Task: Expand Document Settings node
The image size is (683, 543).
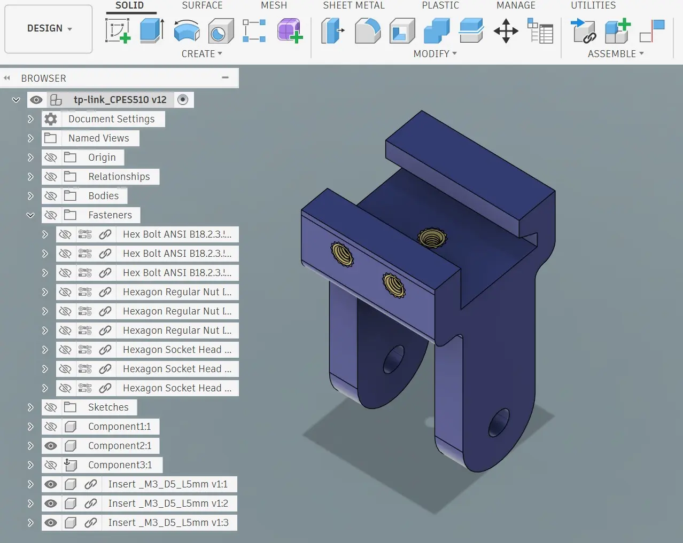Action: [30, 119]
